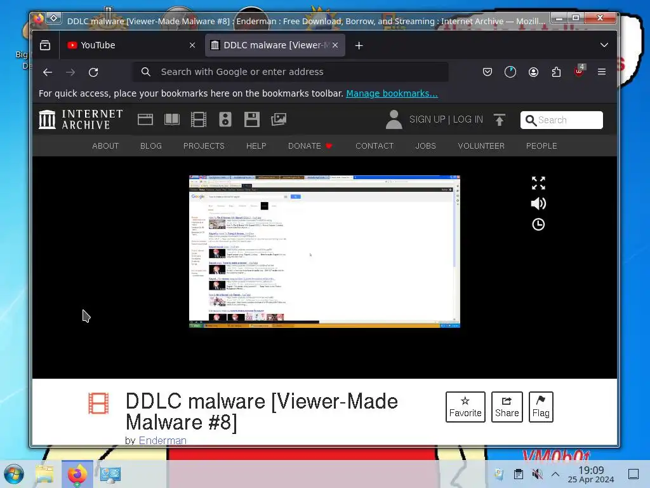Open the BLOG menu item
Image resolution: width=650 pixels, height=488 pixels.
pyautogui.click(x=151, y=146)
